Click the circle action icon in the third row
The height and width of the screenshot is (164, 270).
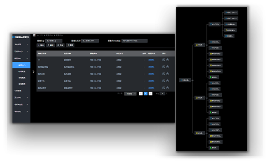(168, 74)
